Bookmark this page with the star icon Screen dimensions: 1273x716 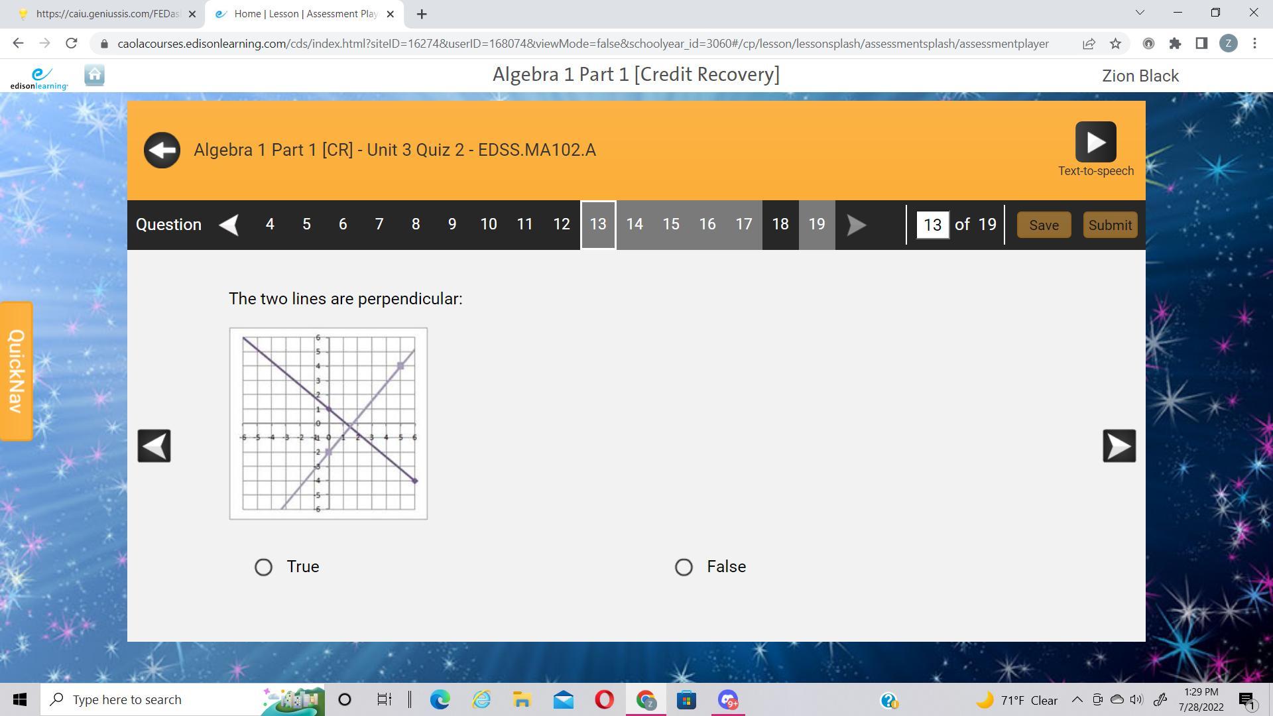[1115, 44]
